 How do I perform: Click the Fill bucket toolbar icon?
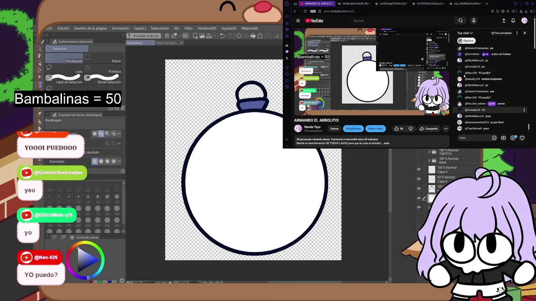tap(253, 36)
